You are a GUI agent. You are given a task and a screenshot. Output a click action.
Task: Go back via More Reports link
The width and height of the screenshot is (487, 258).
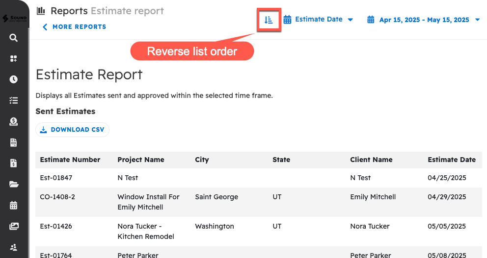coord(75,27)
